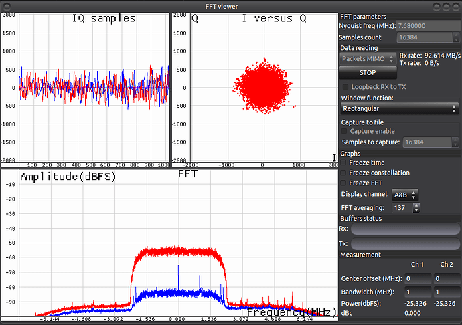The image size is (462, 325).
Task: Click the Rx buffer status bar
Action: (404, 230)
